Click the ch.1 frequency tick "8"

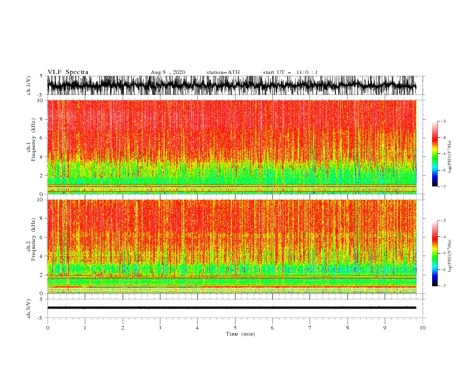pyautogui.click(x=41, y=119)
